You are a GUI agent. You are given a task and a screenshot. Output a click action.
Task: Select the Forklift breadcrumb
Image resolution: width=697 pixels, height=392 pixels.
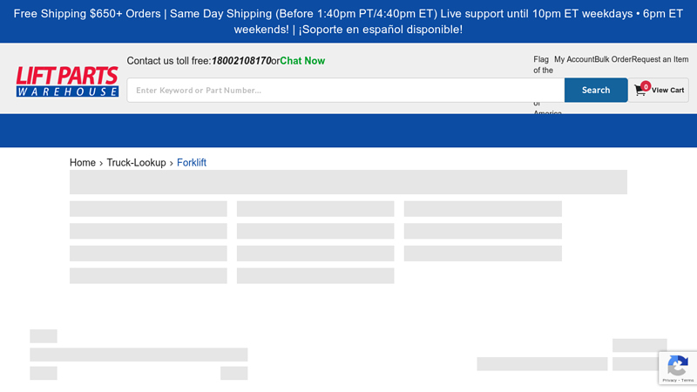coord(192,163)
